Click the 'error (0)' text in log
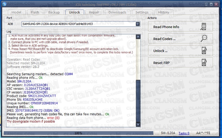 pos(53,118)
